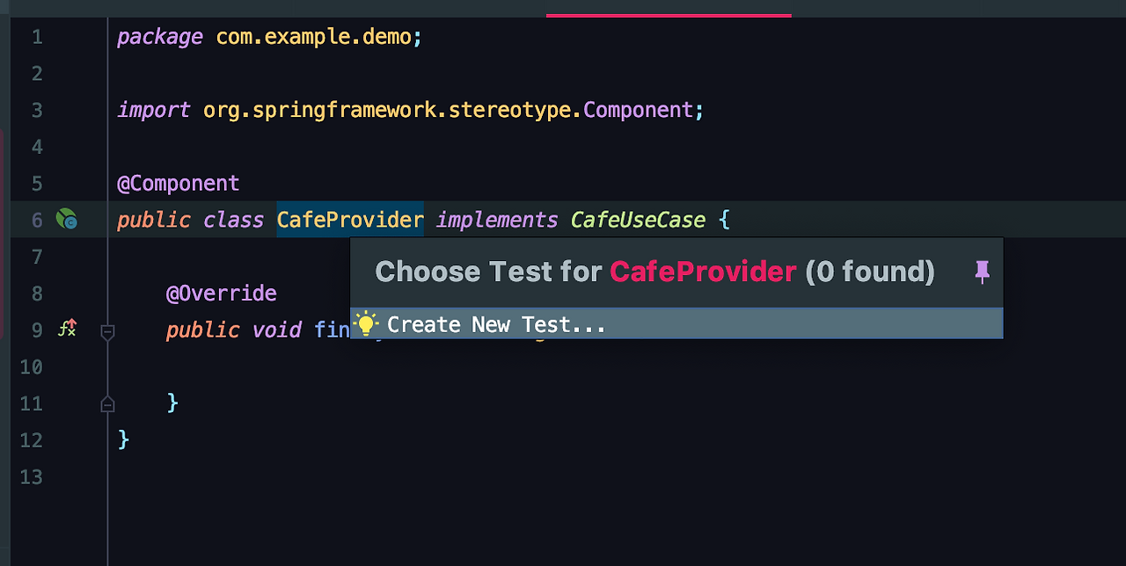Click the yellow lightbulb icon in the popup

click(x=365, y=323)
